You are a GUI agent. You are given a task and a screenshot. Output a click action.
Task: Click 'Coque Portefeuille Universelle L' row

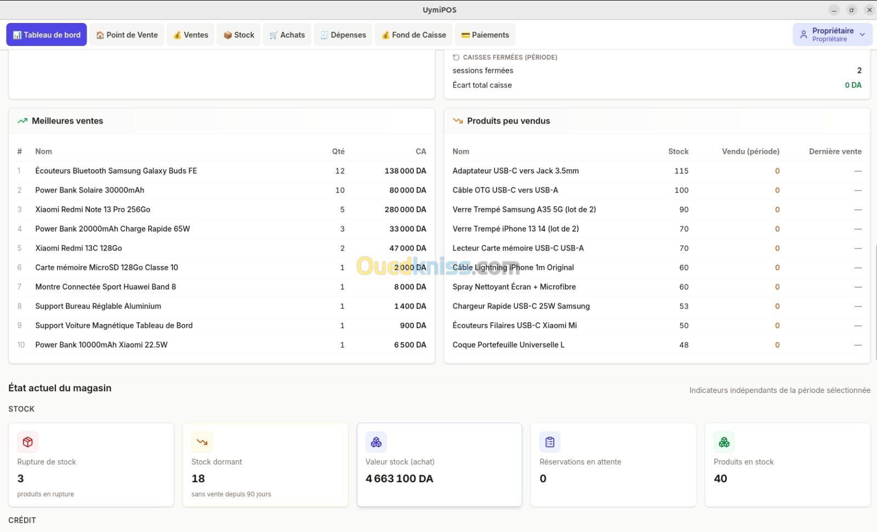[657, 345]
